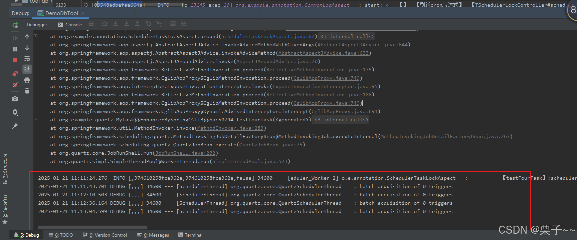This screenshot has width=577, height=240.
Task: Click the Resume Program icon
Action: coord(15,38)
